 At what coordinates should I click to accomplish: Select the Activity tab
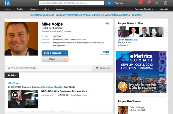pyautogui.click(x=12, y=75)
